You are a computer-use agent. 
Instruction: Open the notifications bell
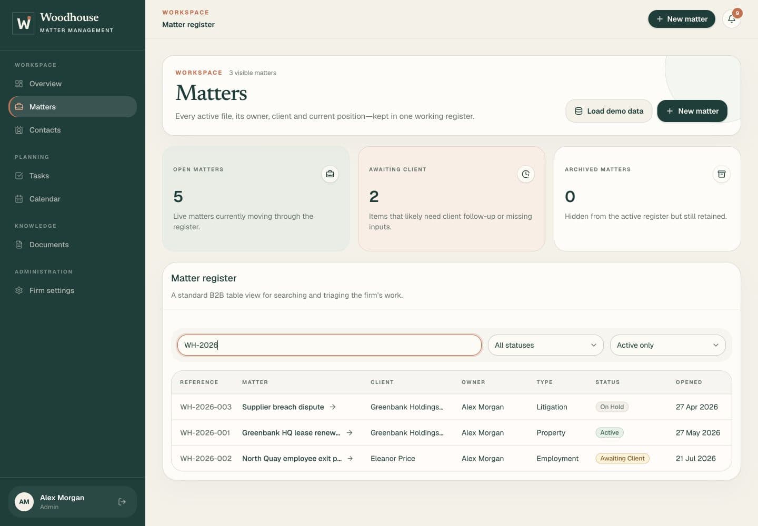[732, 19]
